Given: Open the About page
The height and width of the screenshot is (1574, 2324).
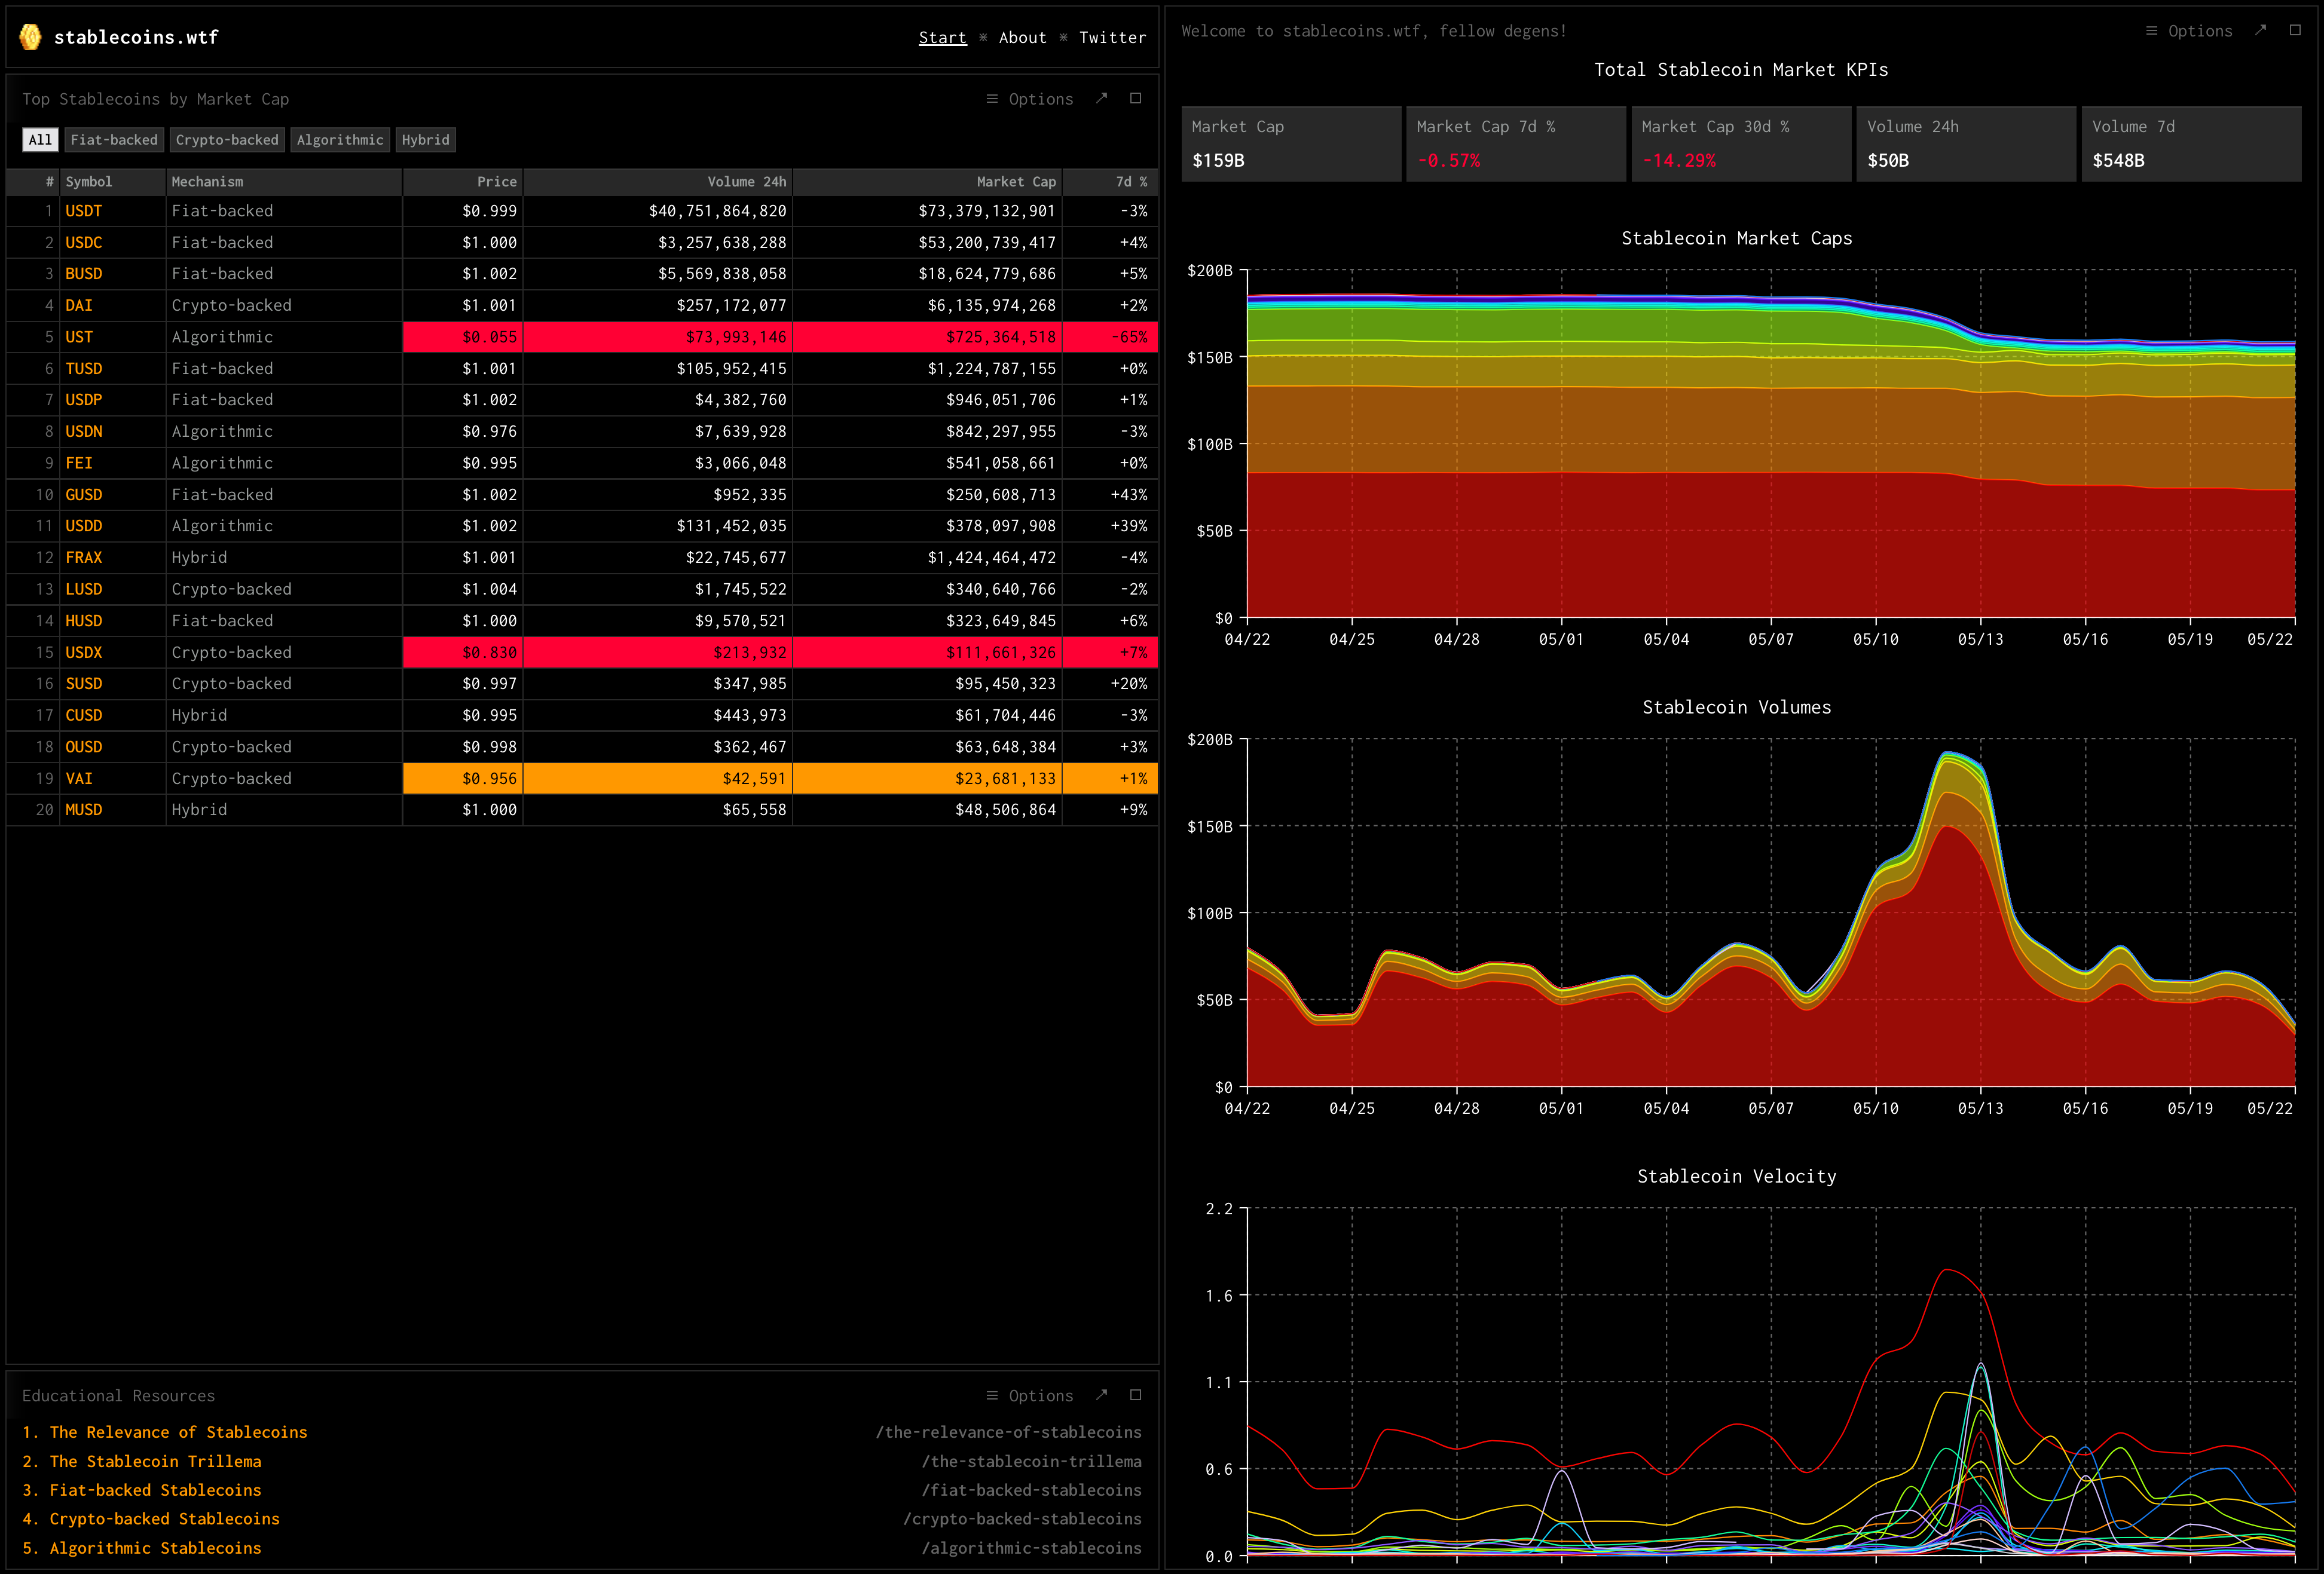Looking at the screenshot, I should 1022,38.
